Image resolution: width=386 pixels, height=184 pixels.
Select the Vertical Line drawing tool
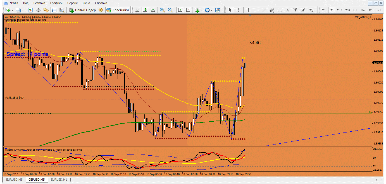(x=248, y=10)
